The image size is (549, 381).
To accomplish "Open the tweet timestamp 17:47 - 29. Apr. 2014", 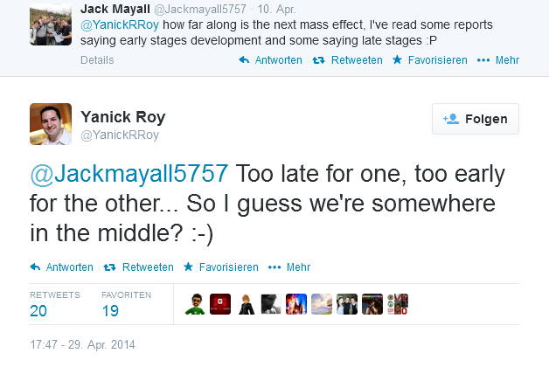I will coord(82,344).
